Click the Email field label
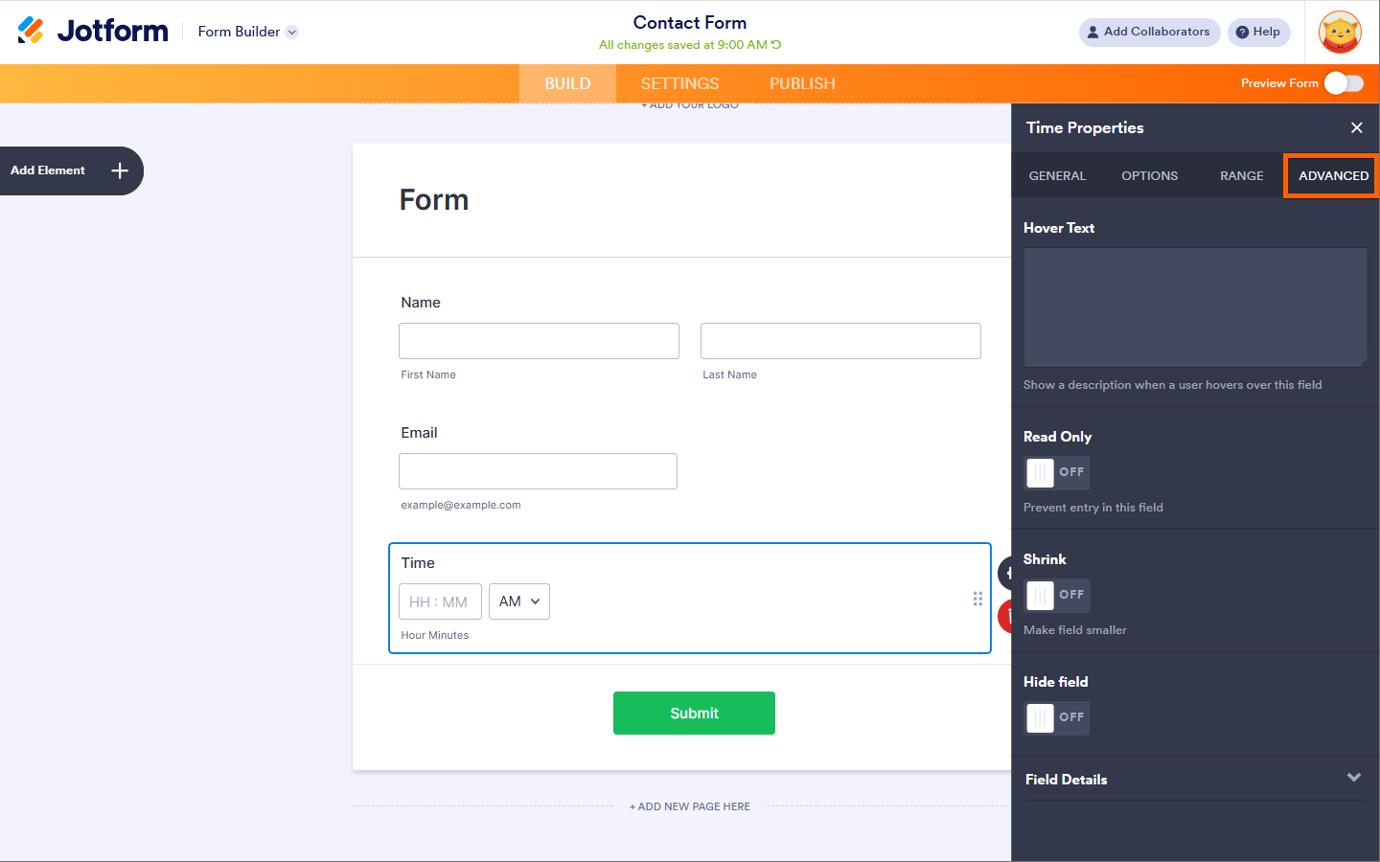This screenshot has width=1380, height=862. 419,433
